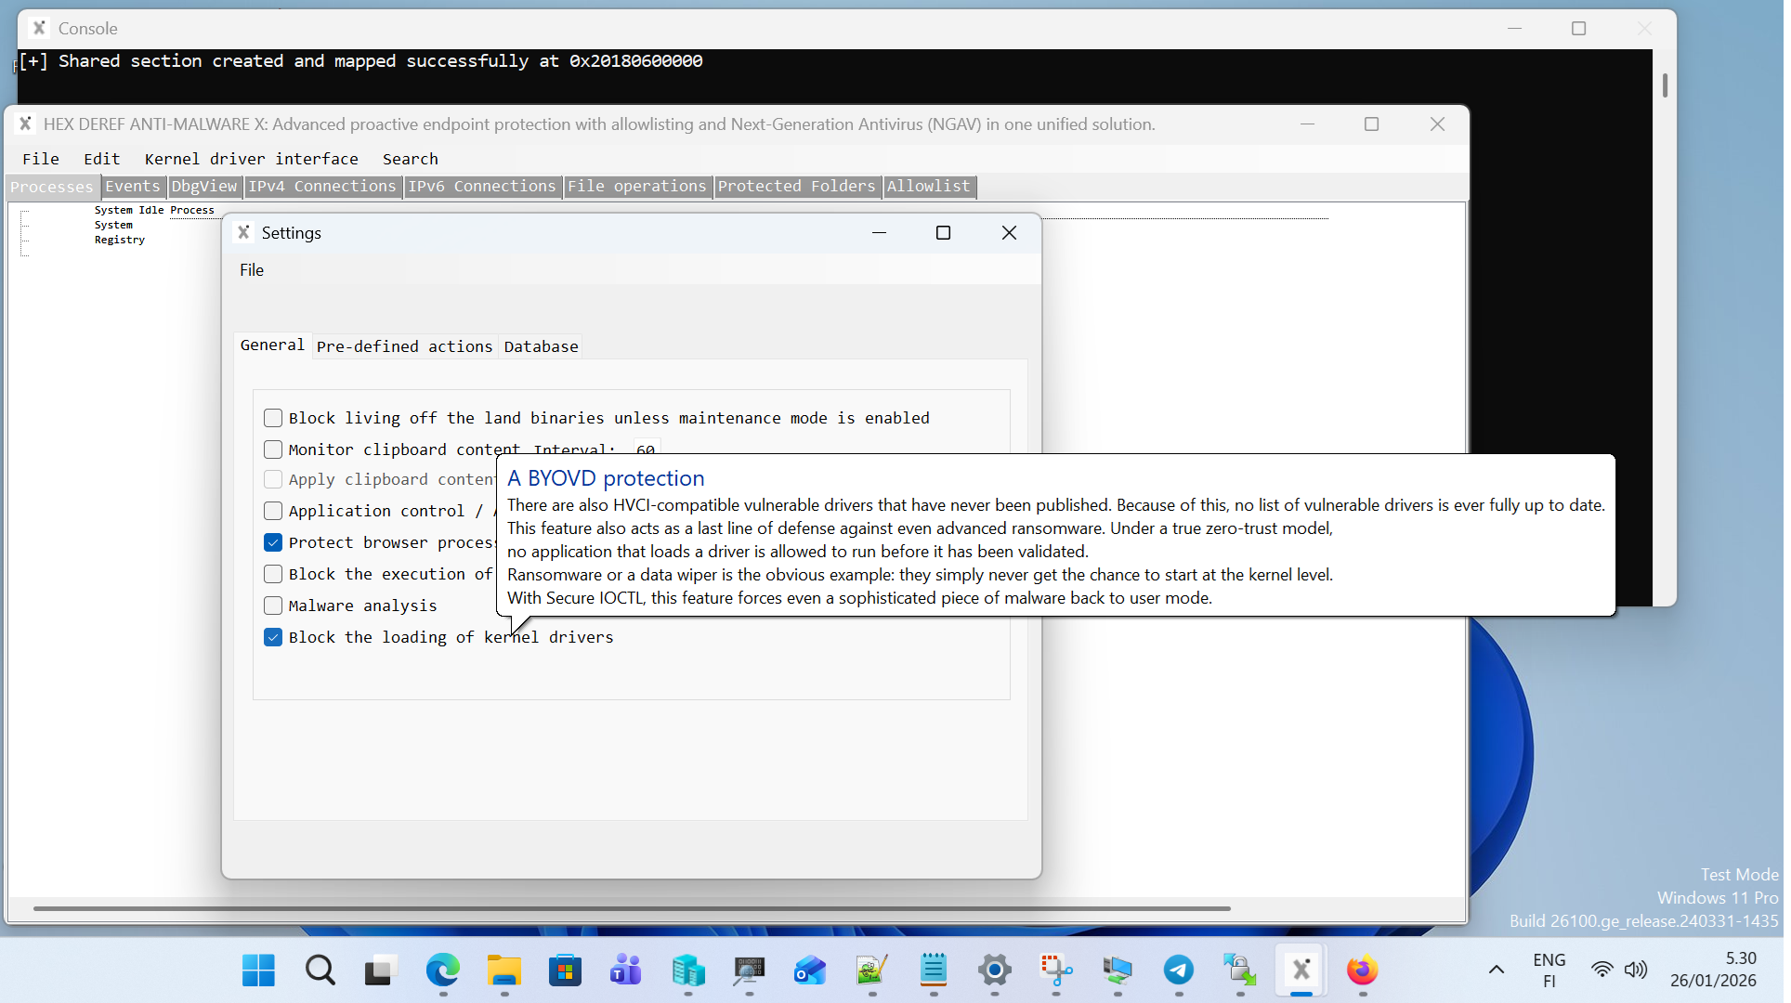Toggle the Malware analysis checkbox

(x=273, y=606)
